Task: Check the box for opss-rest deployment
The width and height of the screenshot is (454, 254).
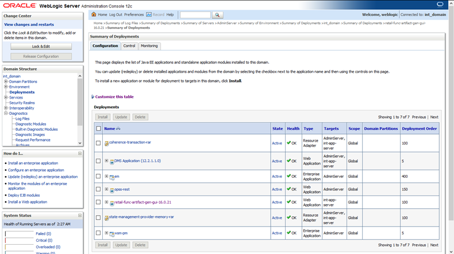Action: (98, 189)
